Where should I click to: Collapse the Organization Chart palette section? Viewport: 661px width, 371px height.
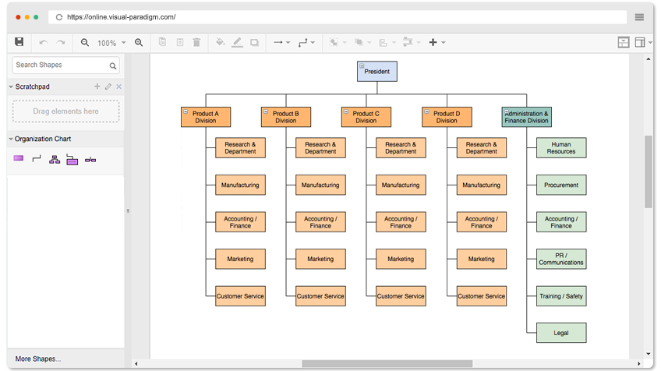[x=11, y=140]
